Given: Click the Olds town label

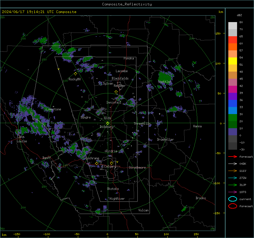Looking at the screenshot, I should [108, 118].
